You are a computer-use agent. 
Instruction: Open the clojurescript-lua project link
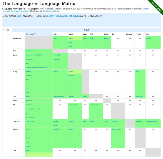point(152,121)
